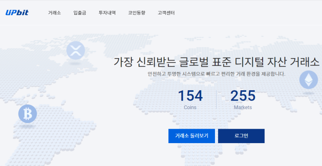Go to 투자내역 menu
Viewport: 322px width, 166px height.
point(107,13)
